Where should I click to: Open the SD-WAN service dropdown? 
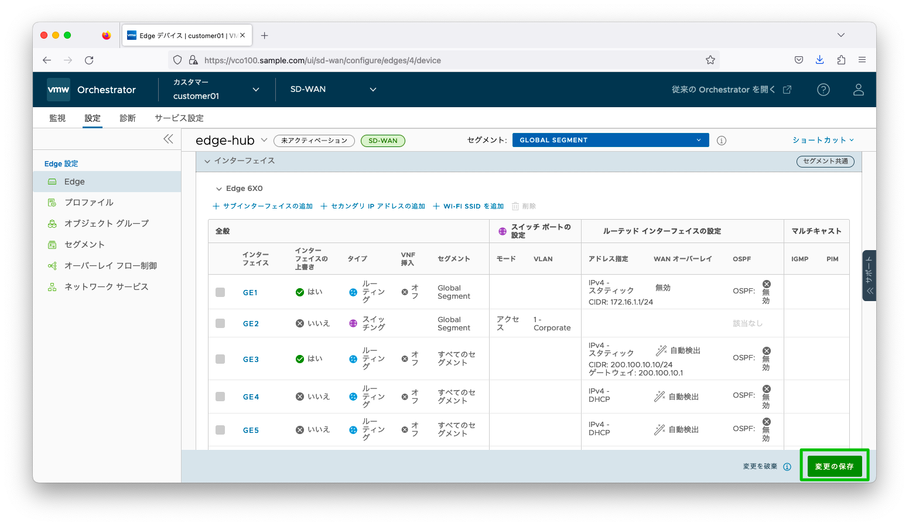coord(333,90)
